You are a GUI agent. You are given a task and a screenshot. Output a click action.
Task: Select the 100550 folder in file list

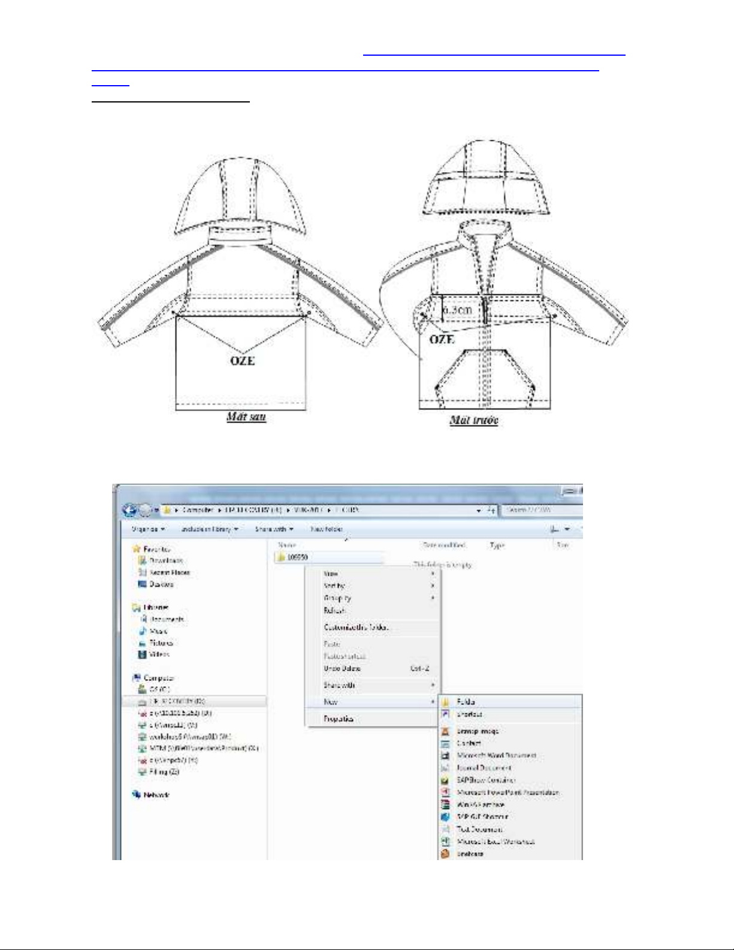(297, 557)
